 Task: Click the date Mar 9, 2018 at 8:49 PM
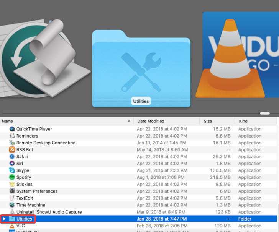pyautogui.click(x=161, y=212)
